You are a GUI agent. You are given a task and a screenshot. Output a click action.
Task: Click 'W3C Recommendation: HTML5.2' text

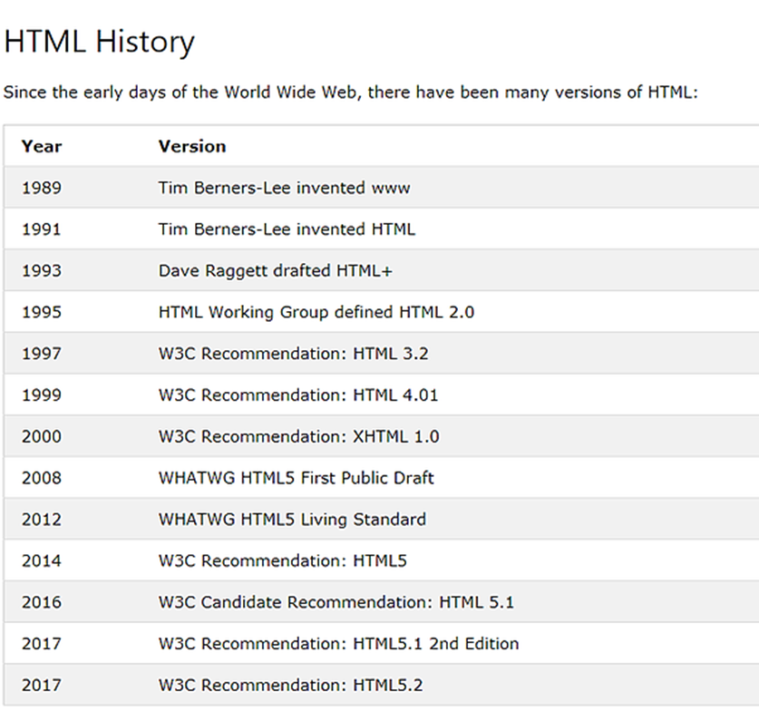[290, 685]
